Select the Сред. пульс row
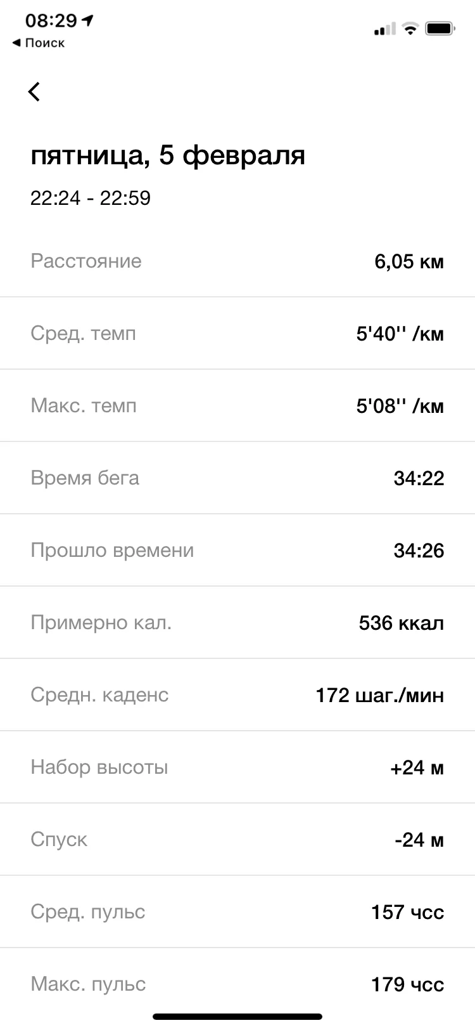This screenshot has width=475, height=1030. coord(237,912)
